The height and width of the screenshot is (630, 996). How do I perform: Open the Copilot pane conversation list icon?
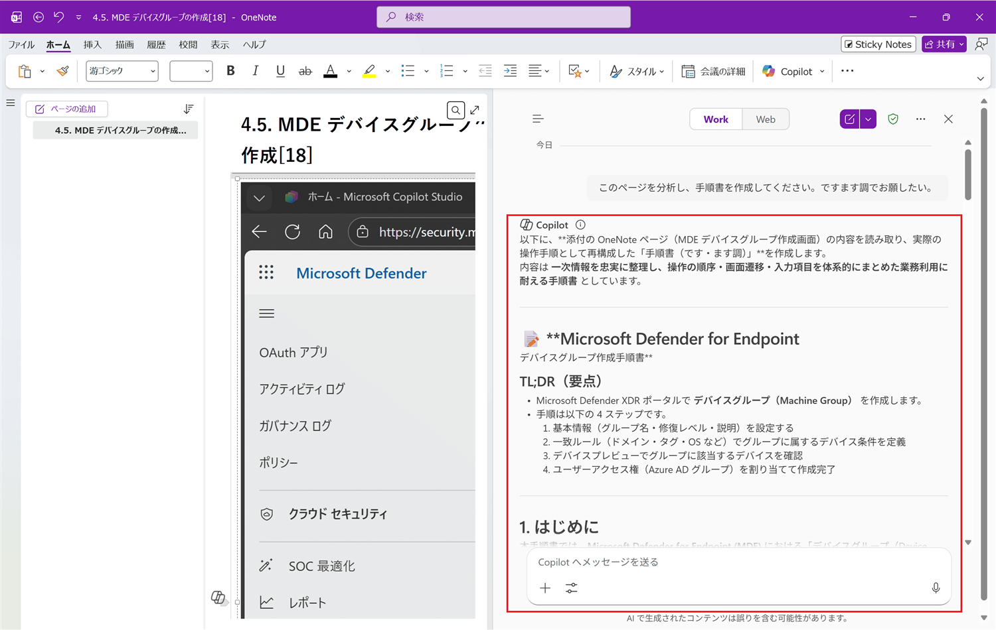tap(538, 119)
